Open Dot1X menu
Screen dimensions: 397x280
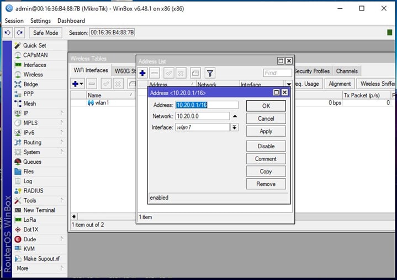30,230
